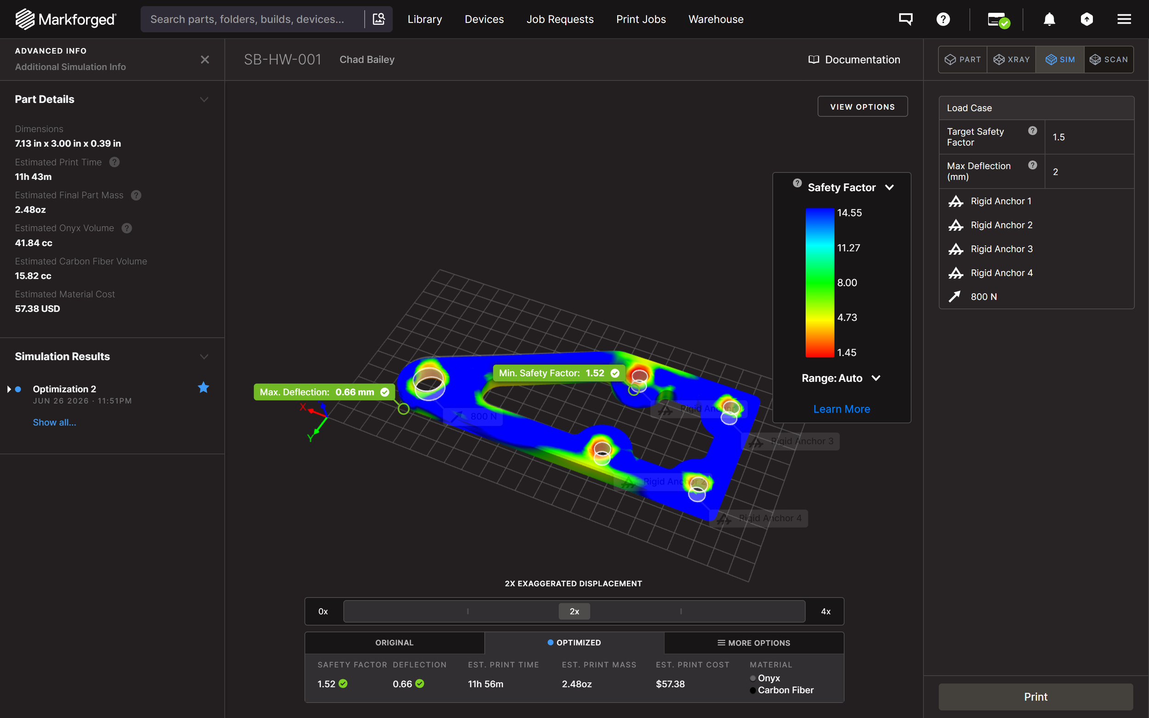Click help icon next to Estimated Final Part Mass
Screen dimensions: 1149x718
pyautogui.click(x=137, y=195)
